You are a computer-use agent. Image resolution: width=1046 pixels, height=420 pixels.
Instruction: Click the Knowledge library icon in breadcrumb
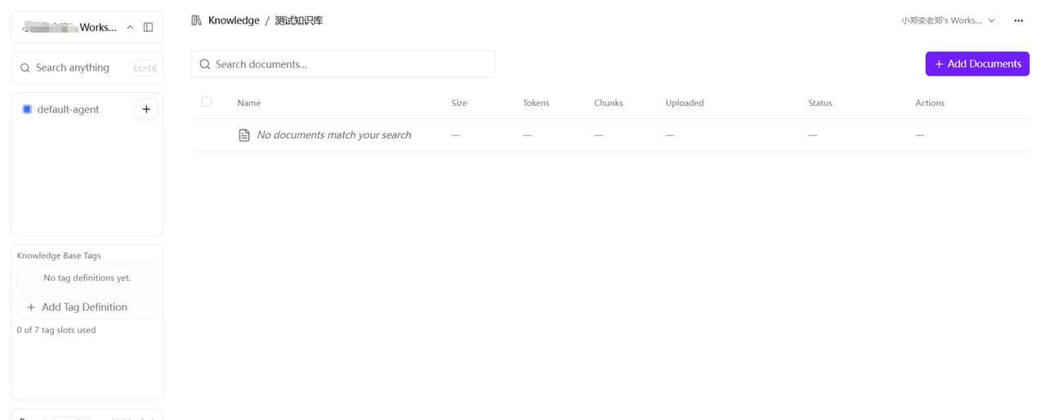click(196, 20)
